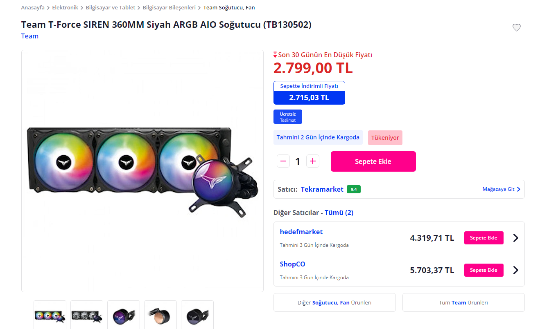The image size is (540, 329).
Task: Open Anasayfa breadcrumb link
Action: pyautogui.click(x=33, y=8)
